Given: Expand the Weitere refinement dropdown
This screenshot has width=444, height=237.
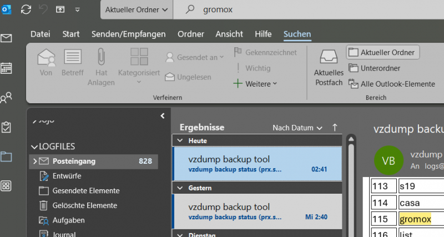Looking at the screenshot, I should (x=255, y=84).
